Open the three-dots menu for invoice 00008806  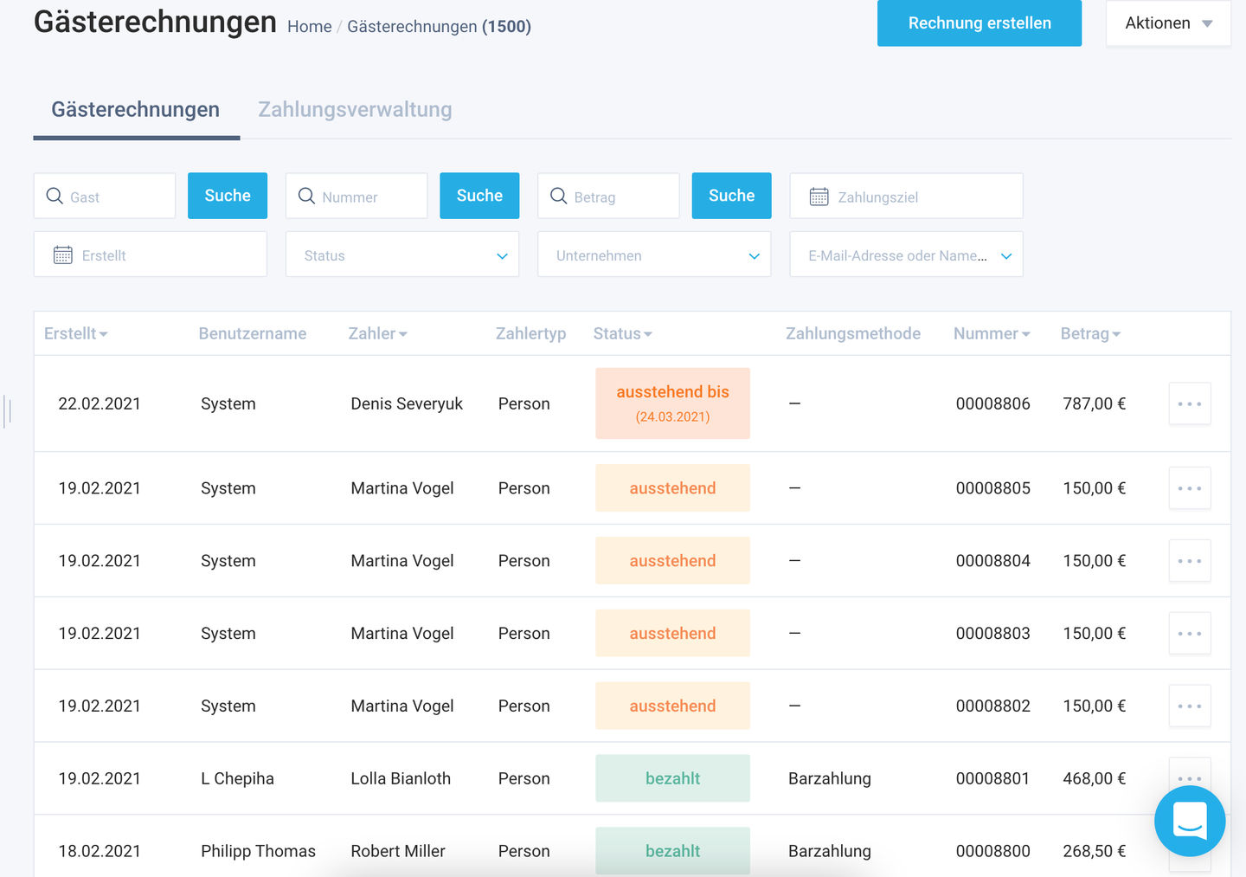pos(1190,403)
